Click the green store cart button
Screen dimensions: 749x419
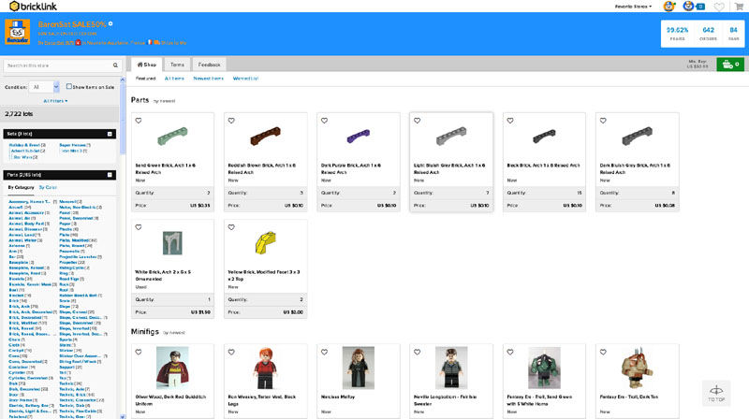coord(729,65)
